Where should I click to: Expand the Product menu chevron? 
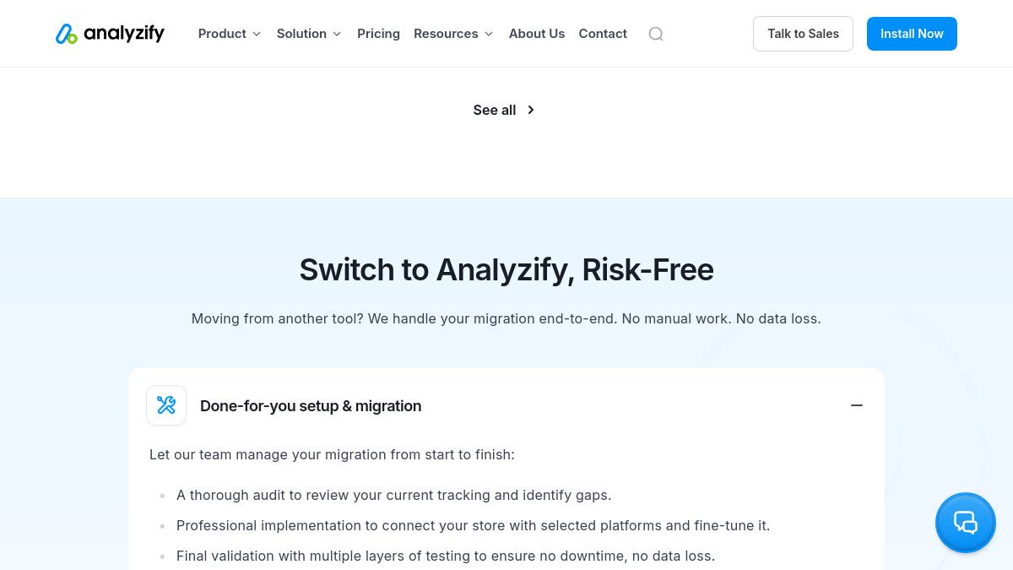[x=257, y=34]
